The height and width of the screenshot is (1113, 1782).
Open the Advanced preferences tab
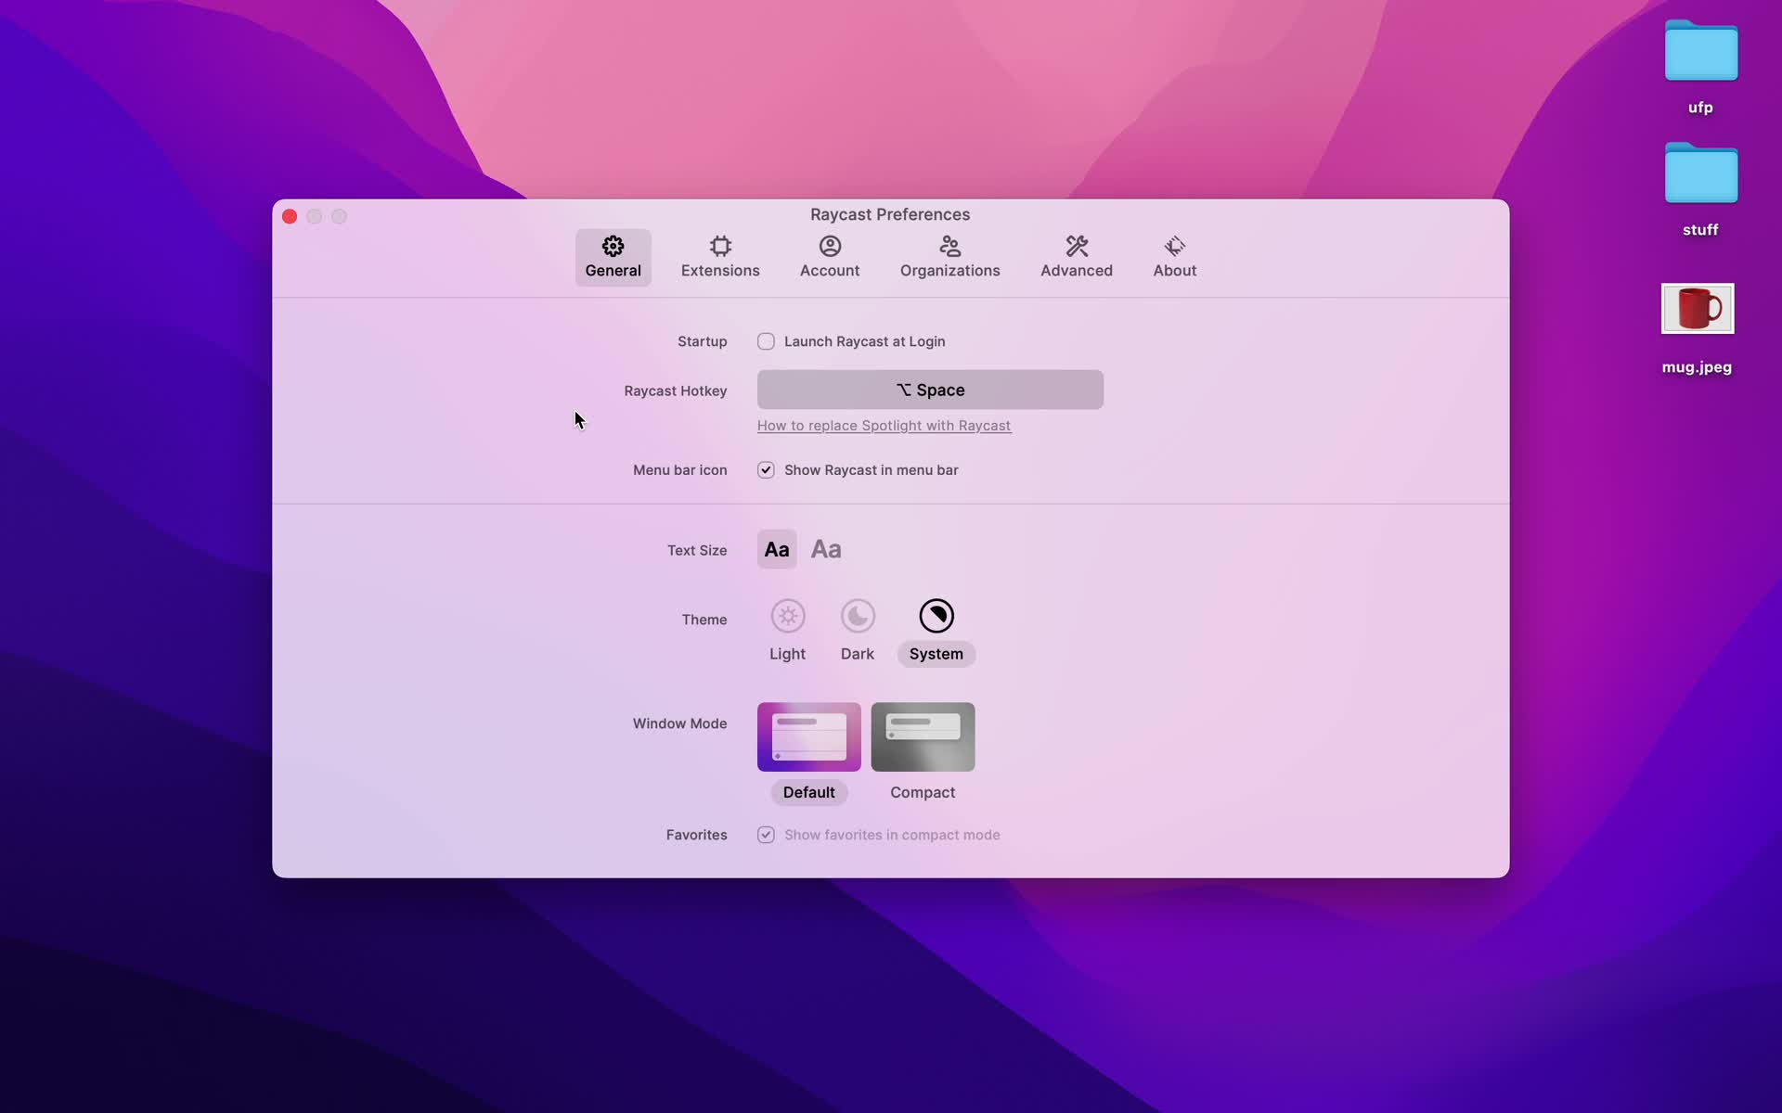pos(1077,256)
